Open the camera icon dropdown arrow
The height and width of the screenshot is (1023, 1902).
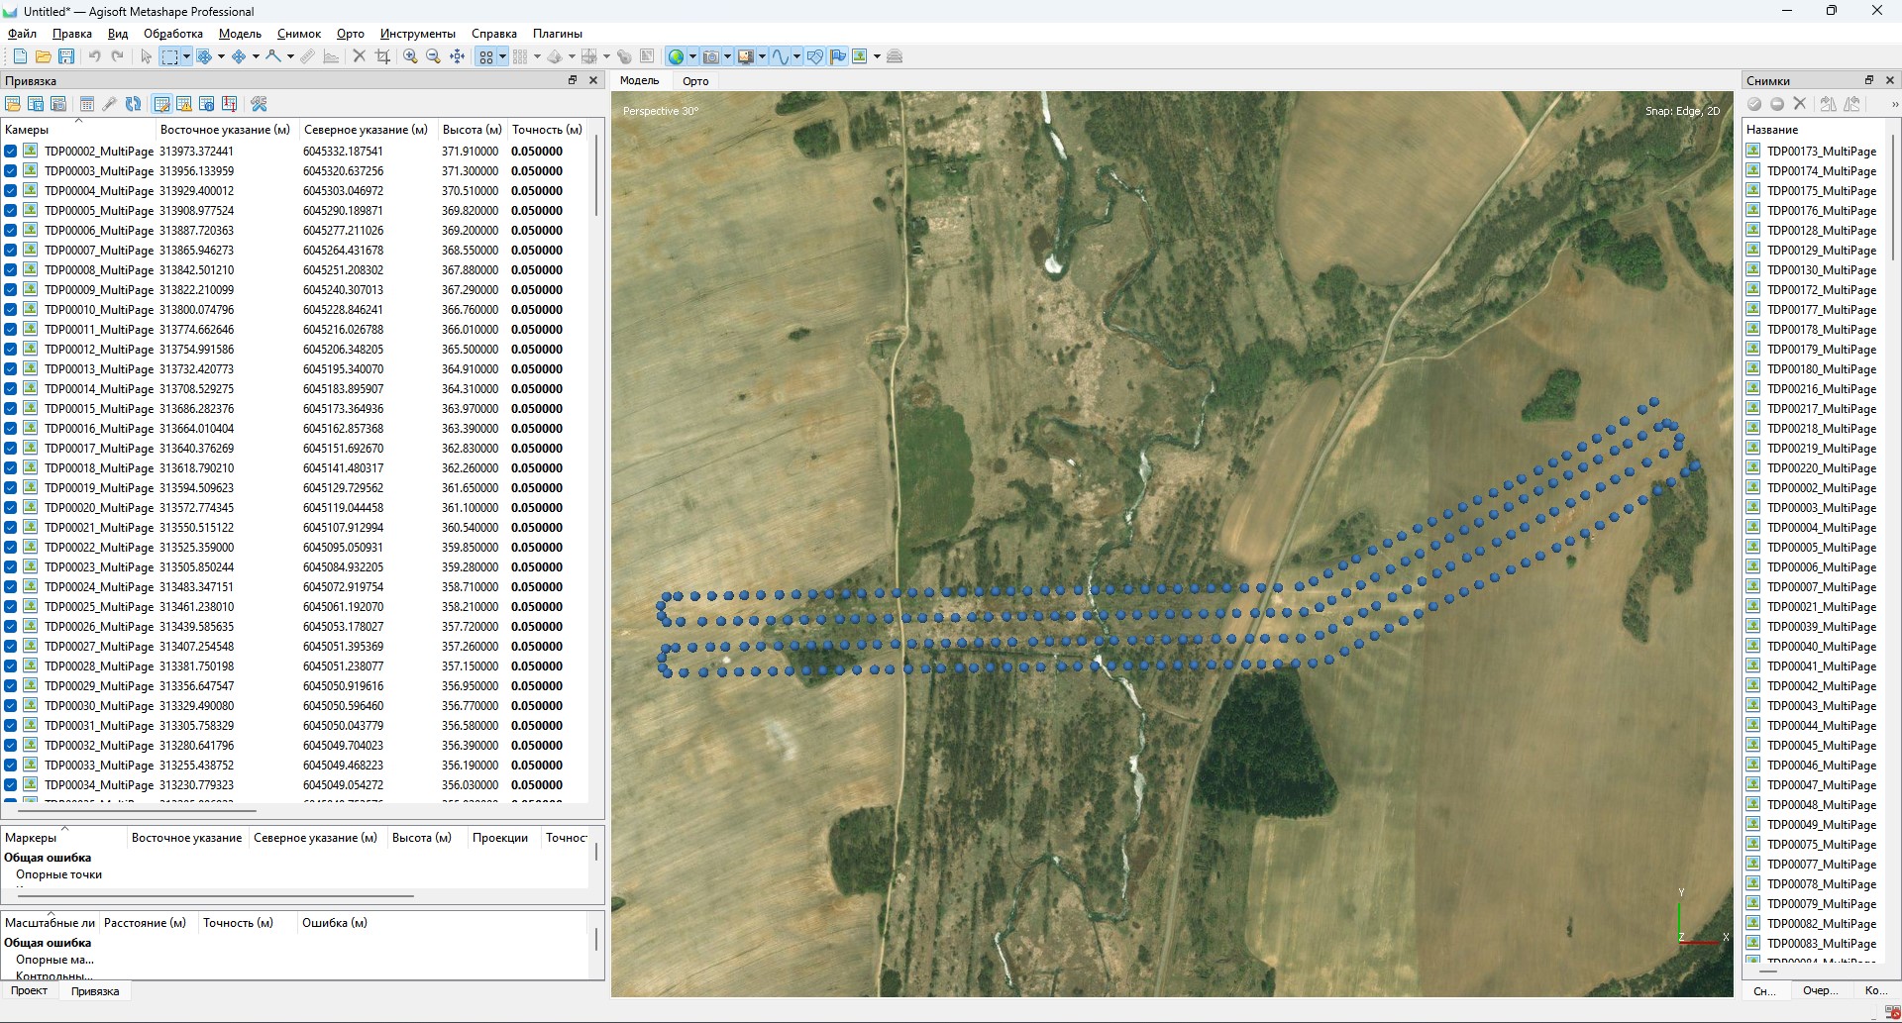coord(727,56)
